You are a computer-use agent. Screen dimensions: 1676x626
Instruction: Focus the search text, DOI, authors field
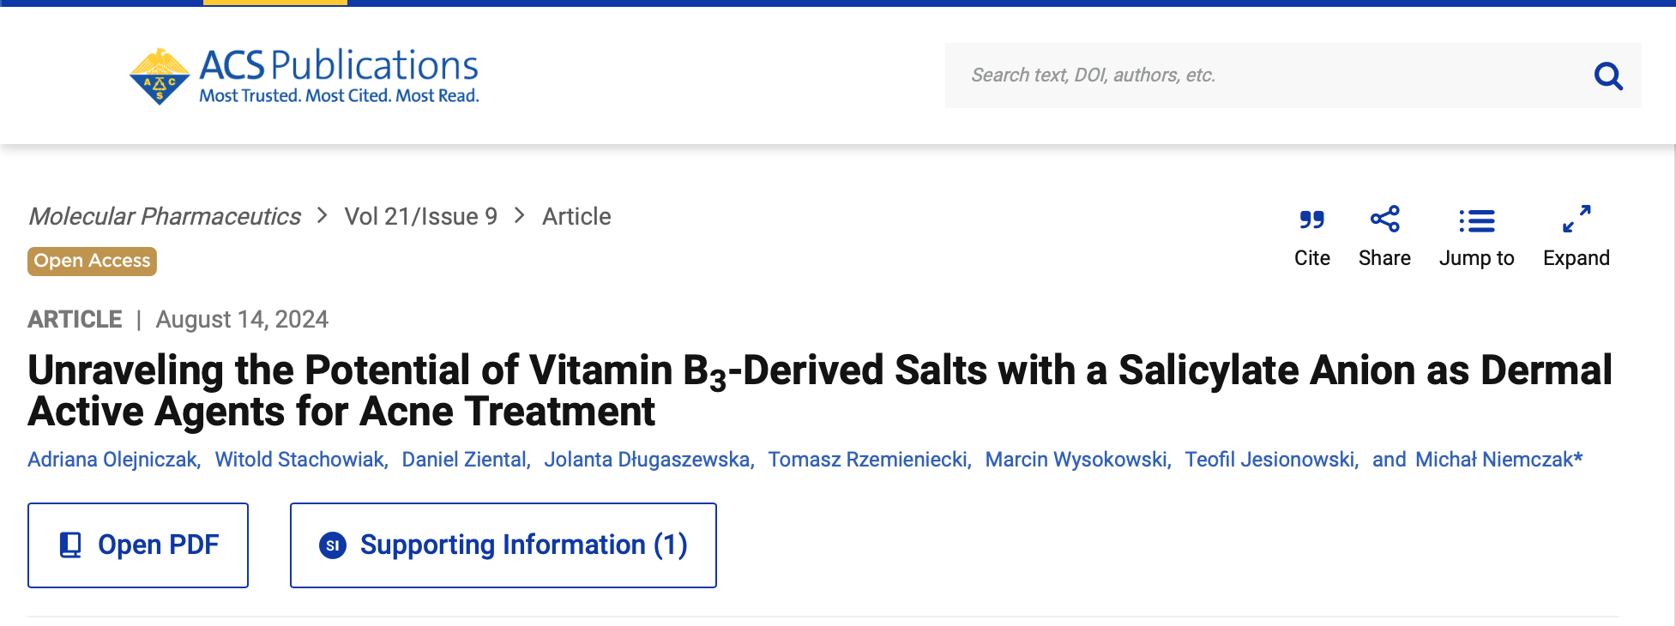pos(1269,75)
